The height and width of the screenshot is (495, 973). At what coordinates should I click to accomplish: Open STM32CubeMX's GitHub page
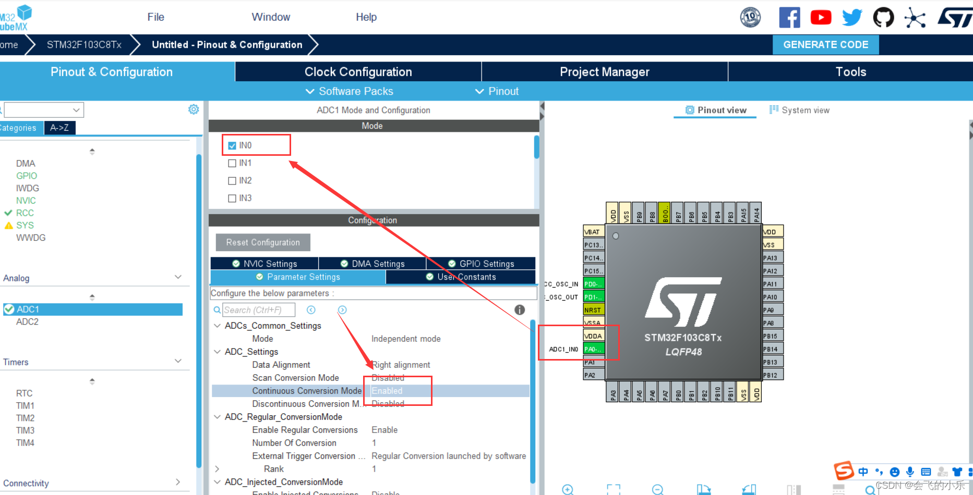(x=884, y=17)
